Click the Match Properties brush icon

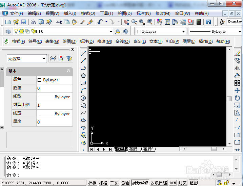pos(82,22)
